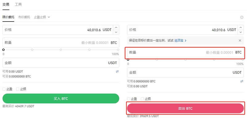This screenshot has height=120, width=247.
Task: Click the sell 数量 BTC input field
Action: 185,52
